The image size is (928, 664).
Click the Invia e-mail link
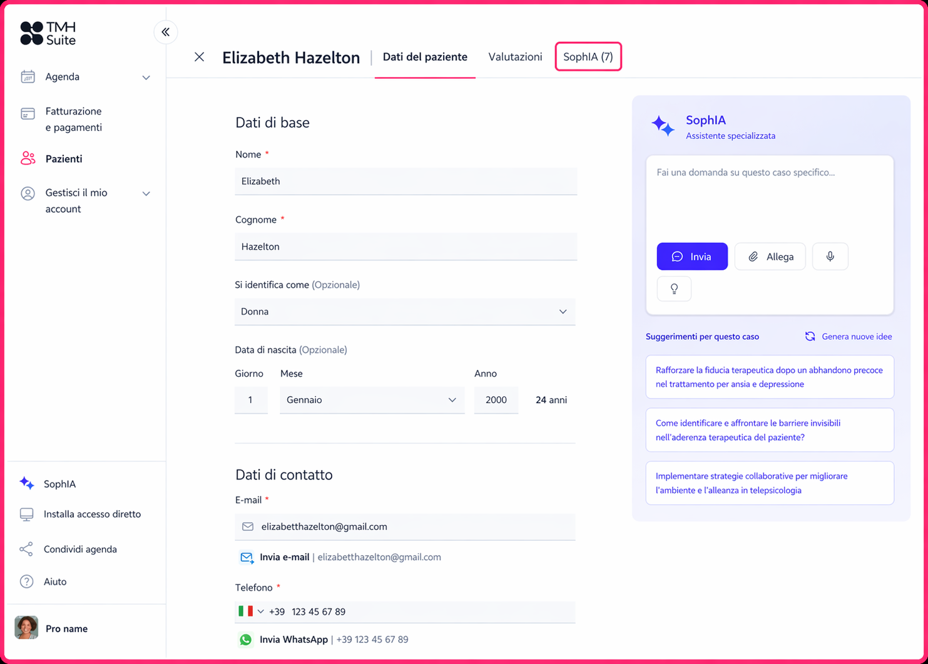tap(284, 557)
